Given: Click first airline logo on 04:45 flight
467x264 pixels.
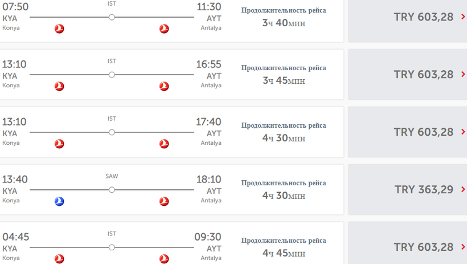Looking at the screenshot, I should coord(59,259).
